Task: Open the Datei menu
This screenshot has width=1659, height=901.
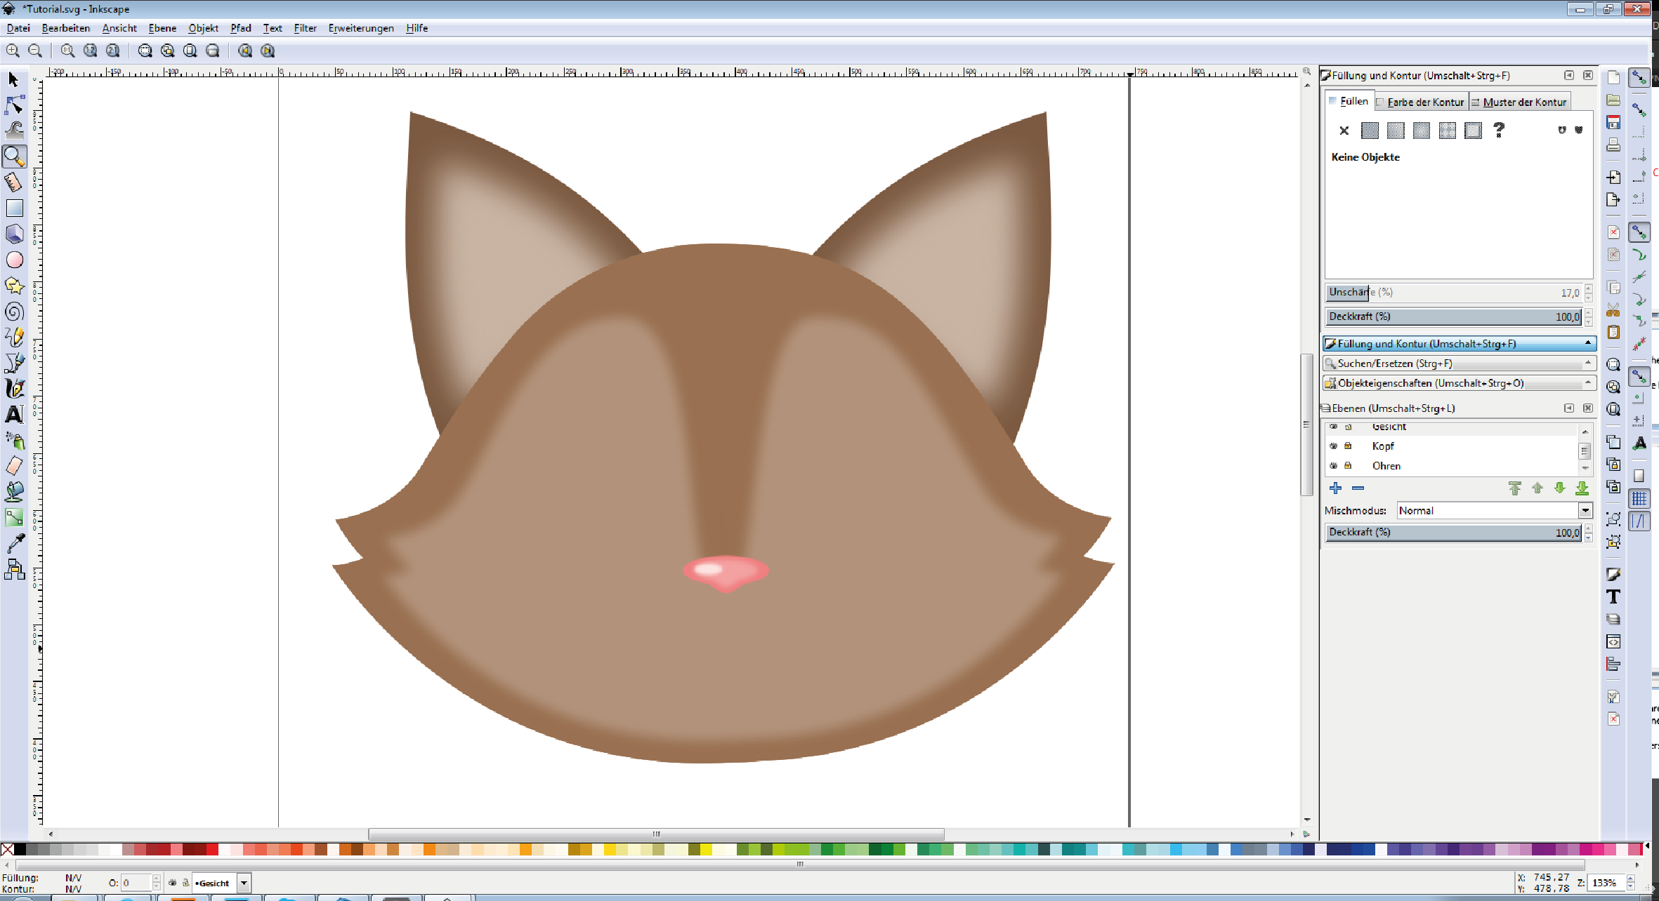Action: click(18, 28)
